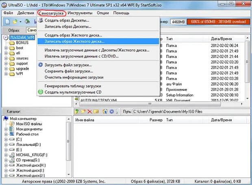Click the Rename folder icon in local toolbar
252x185 pixels.
[x=96, y=111]
